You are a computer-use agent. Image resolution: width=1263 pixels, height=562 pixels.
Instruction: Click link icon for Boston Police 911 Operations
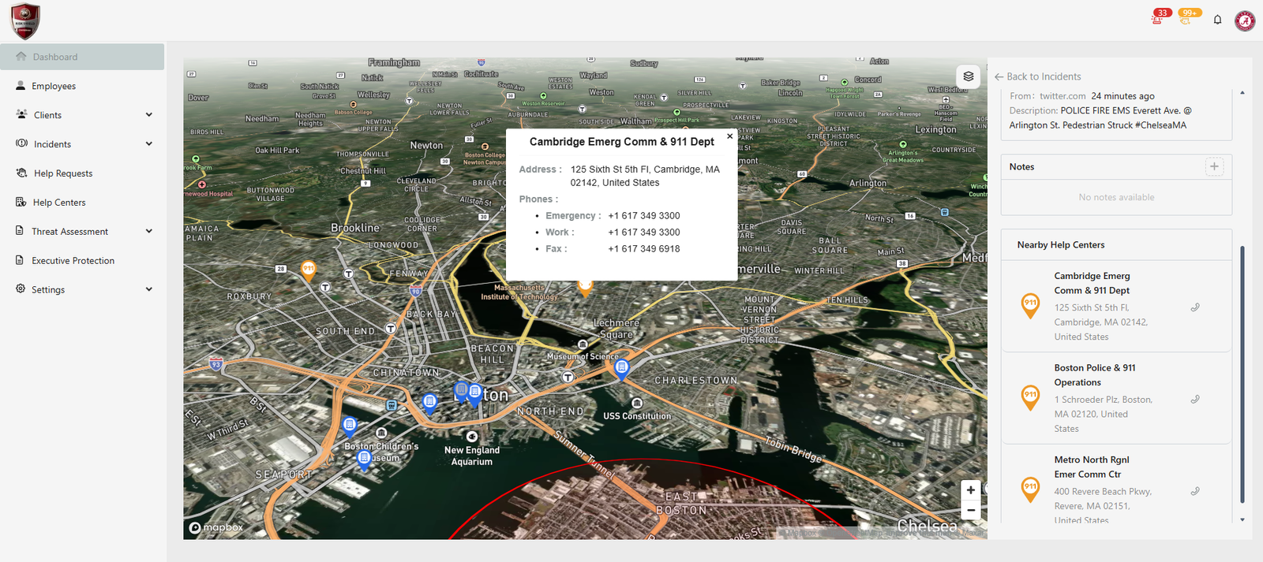point(1195,400)
